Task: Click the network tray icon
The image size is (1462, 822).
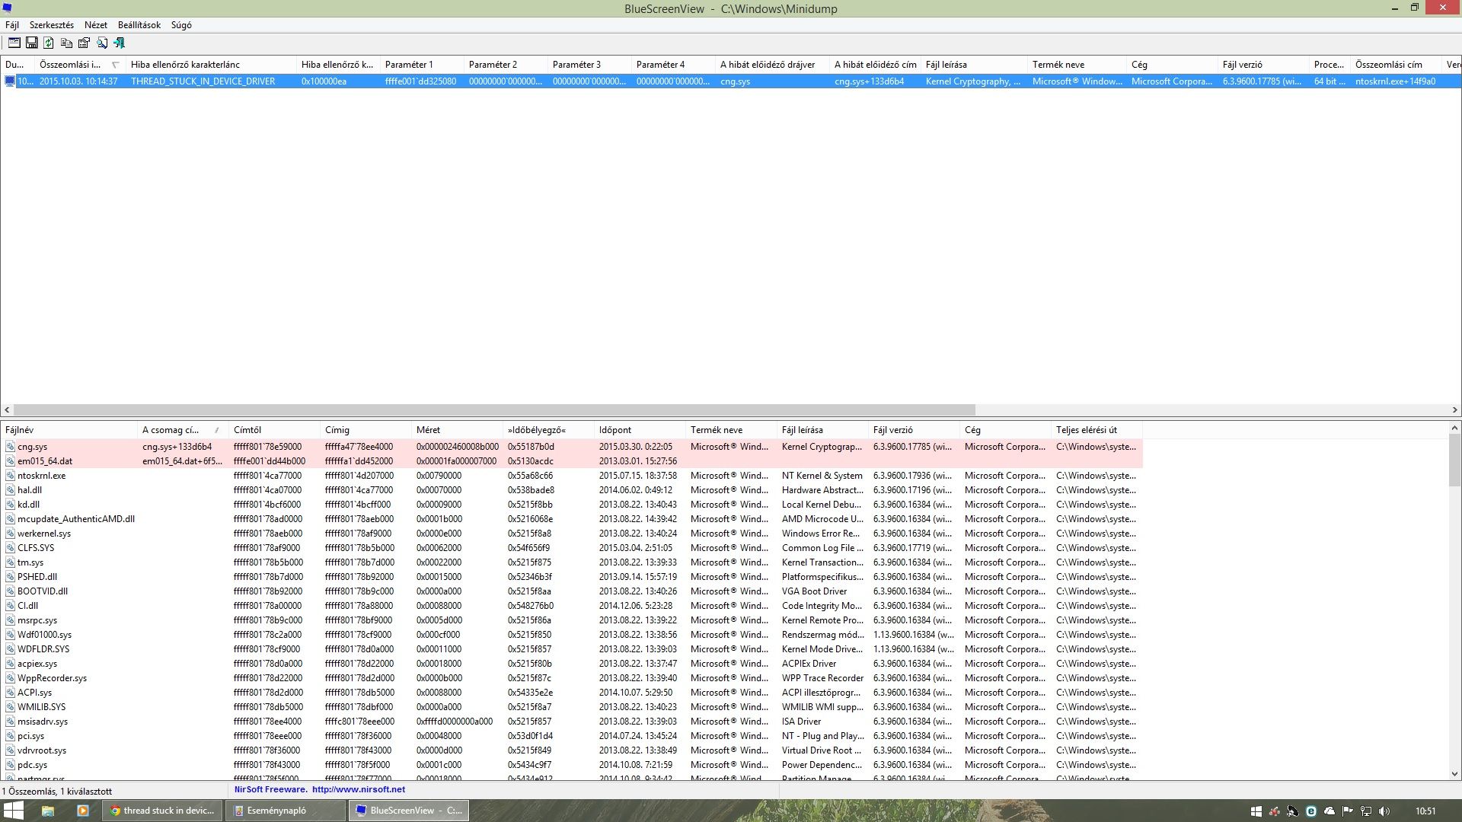Action: tap(1366, 811)
